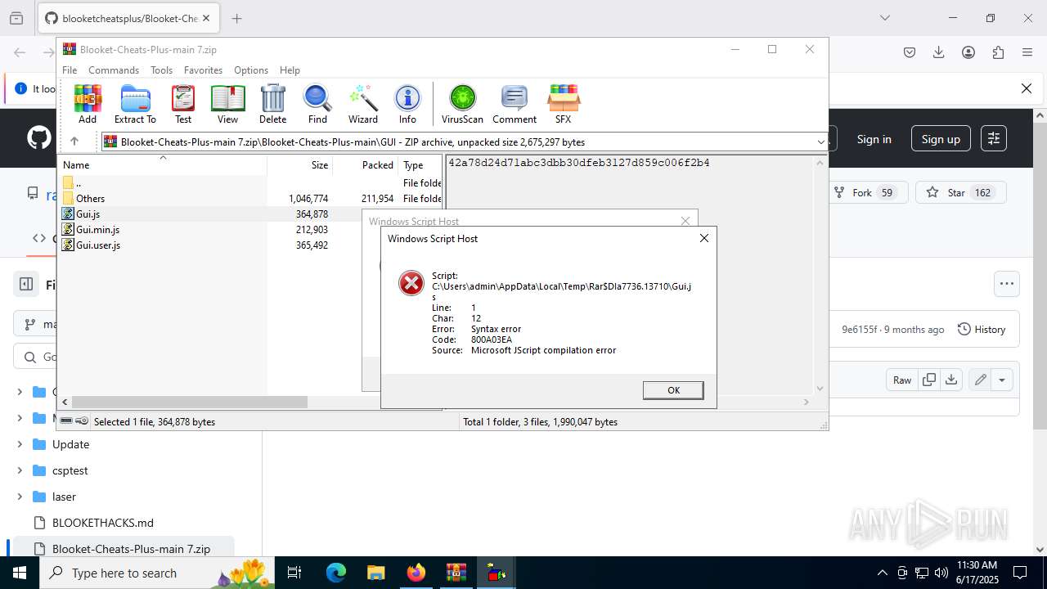Open the archive Comment tool

click(x=515, y=104)
